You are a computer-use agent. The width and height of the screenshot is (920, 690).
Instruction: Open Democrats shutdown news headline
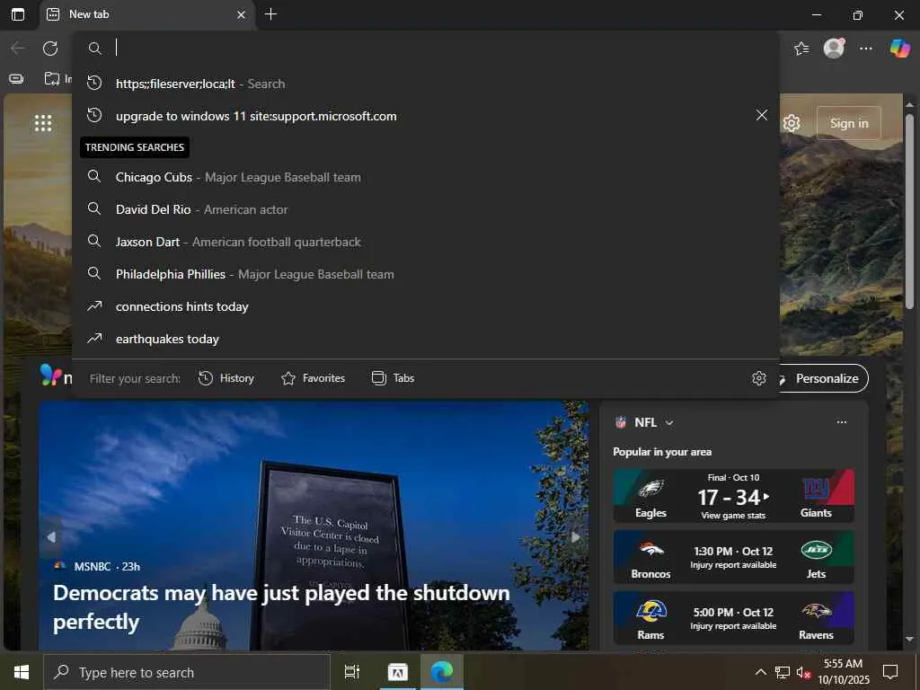[x=281, y=607]
